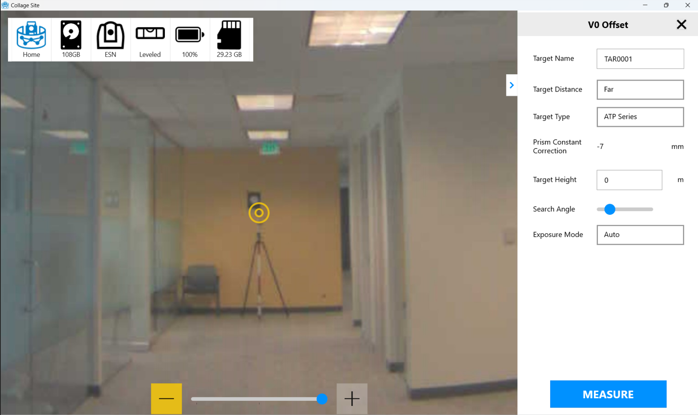Image resolution: width=698 pixels, height=415 pixels.
Task: Click the Collage Site app icon in the title bar
Action: 5,5
